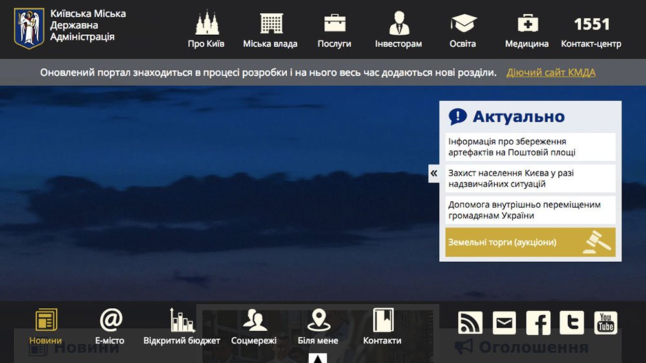Collapse the Актуально panel with double chevron
The height and width of the screenshot is (363, 646).
[433, 173]
